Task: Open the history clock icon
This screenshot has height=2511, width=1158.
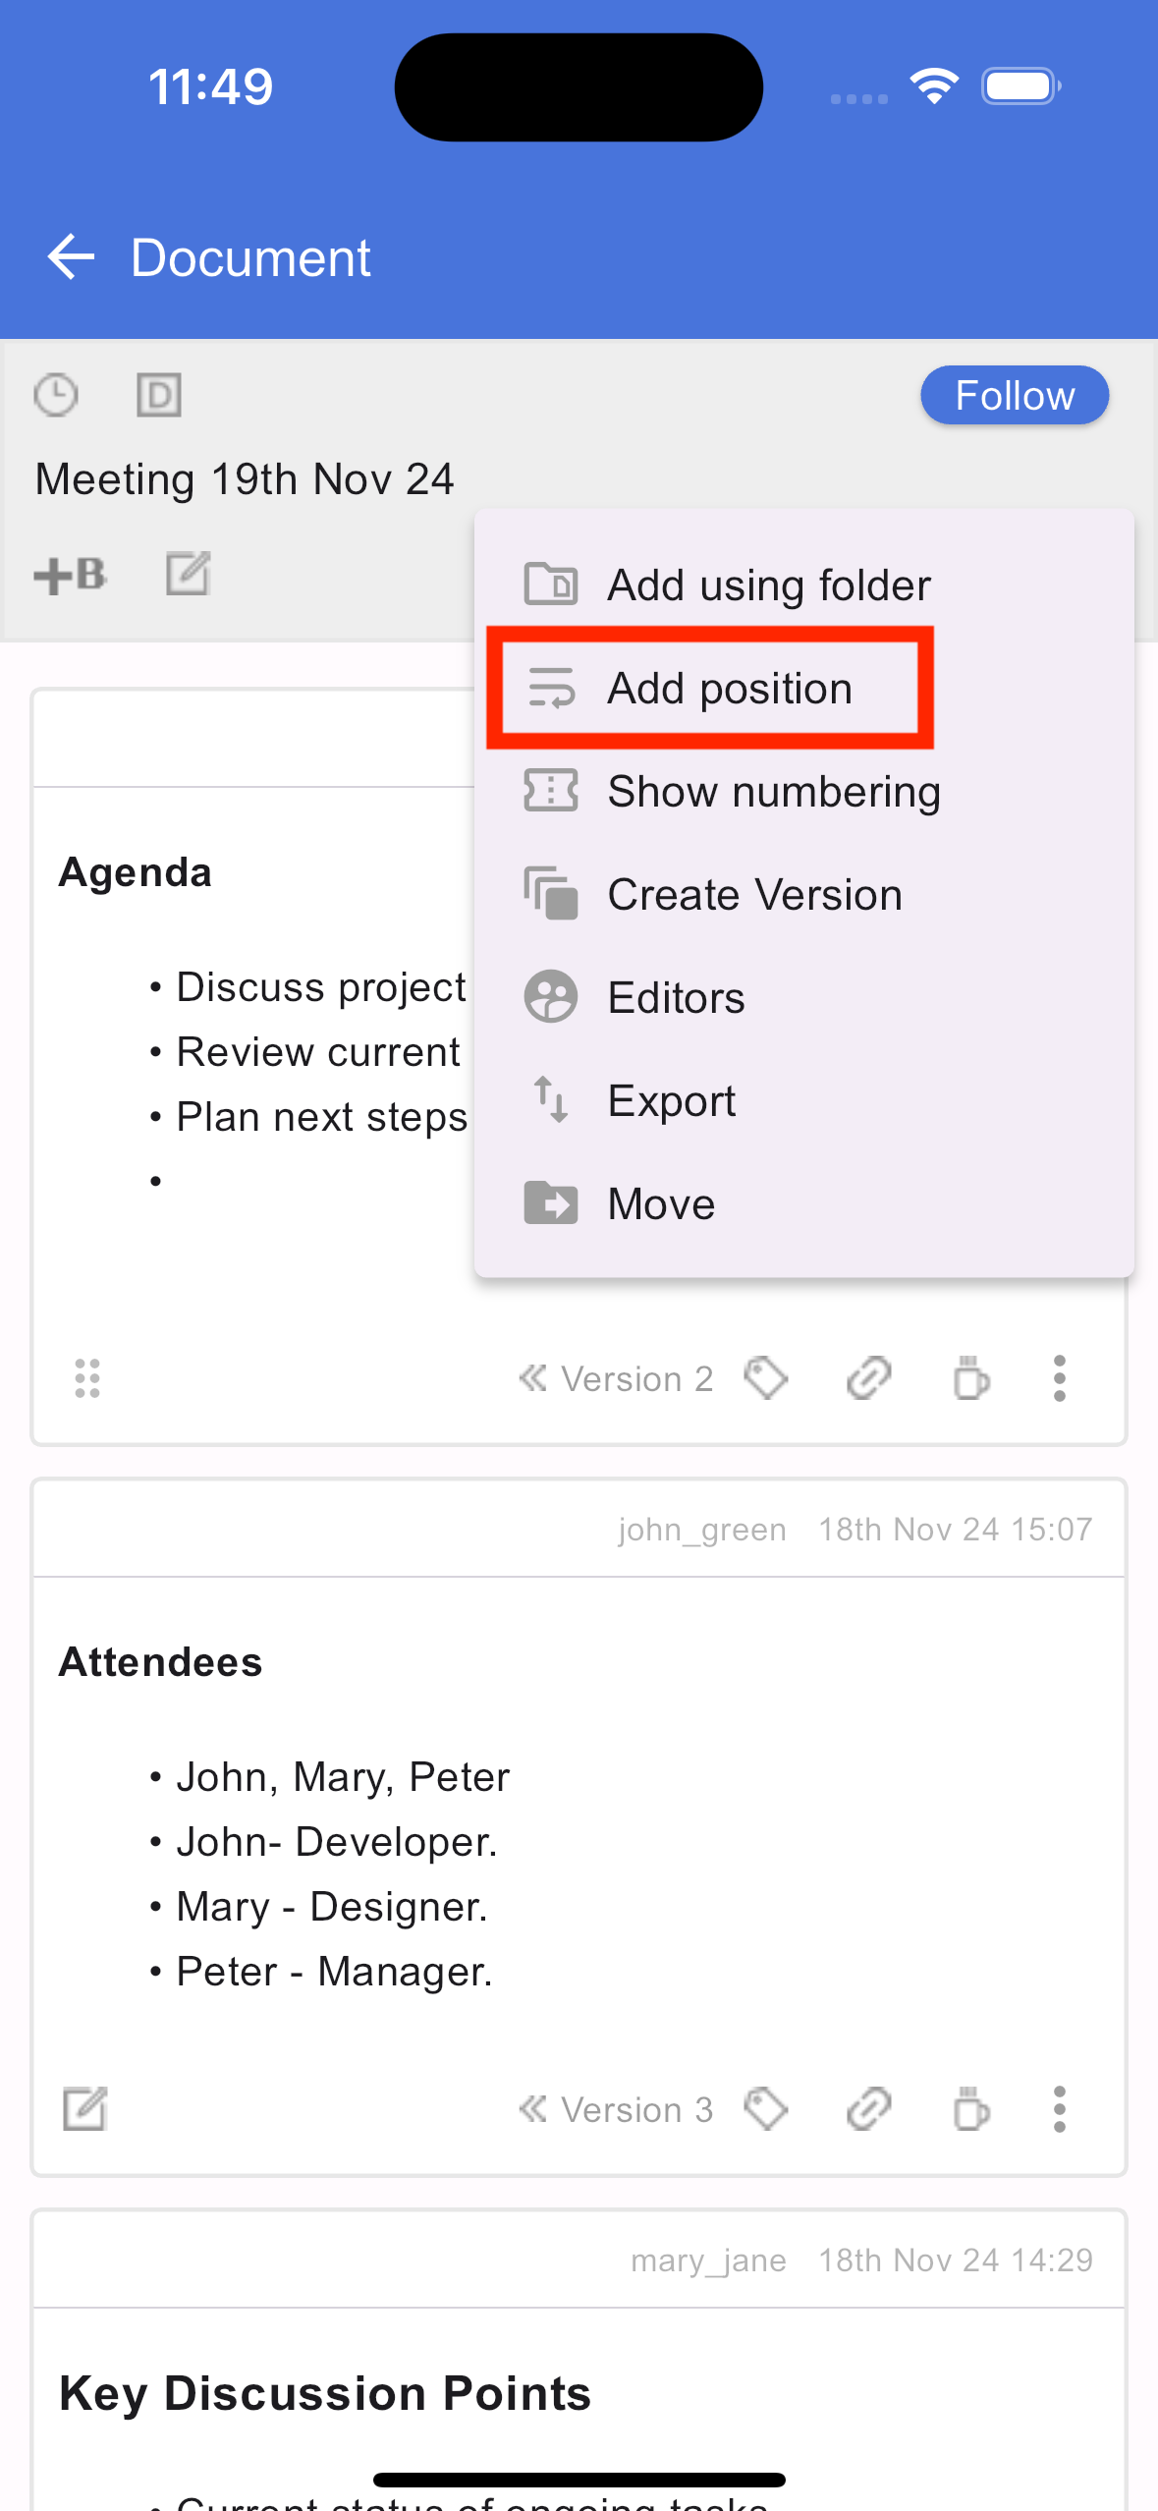Action: tap(56, 395)
